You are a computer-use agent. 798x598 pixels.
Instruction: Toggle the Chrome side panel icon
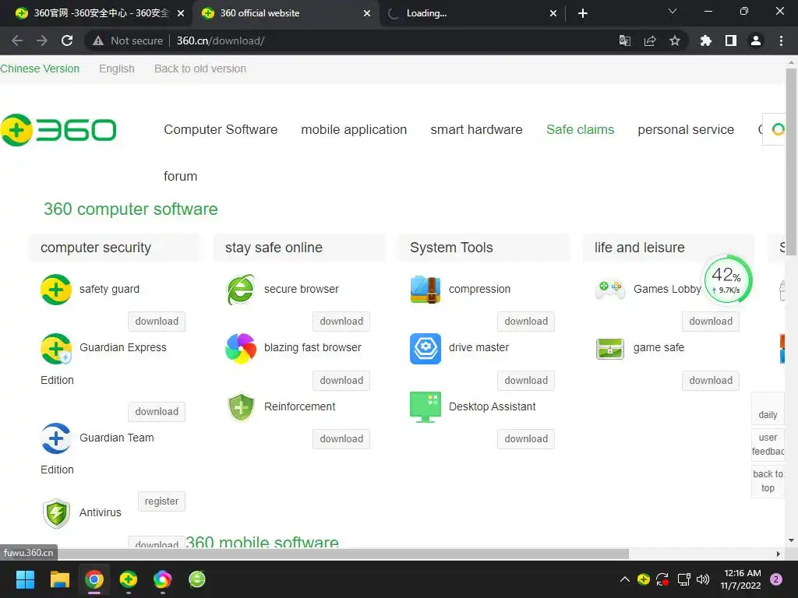click(731, 40)
